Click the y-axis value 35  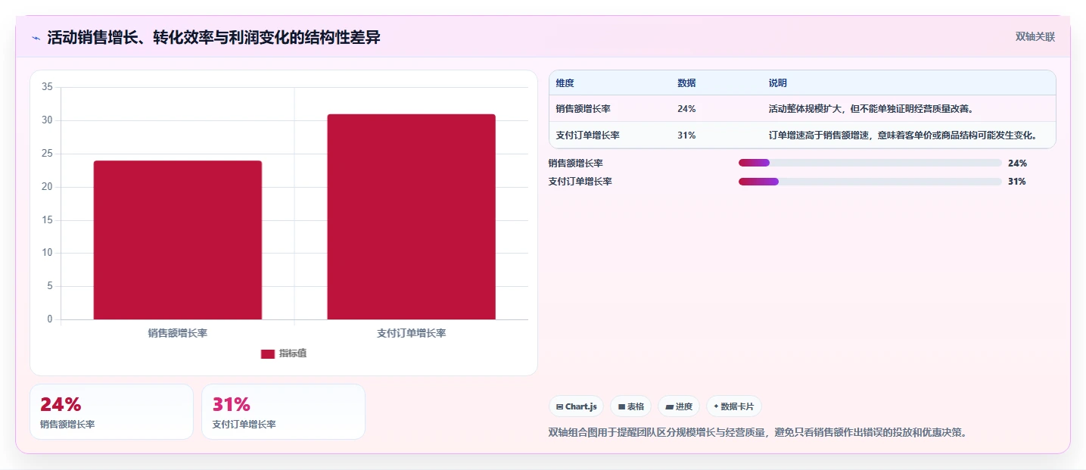tap(47, 87)
